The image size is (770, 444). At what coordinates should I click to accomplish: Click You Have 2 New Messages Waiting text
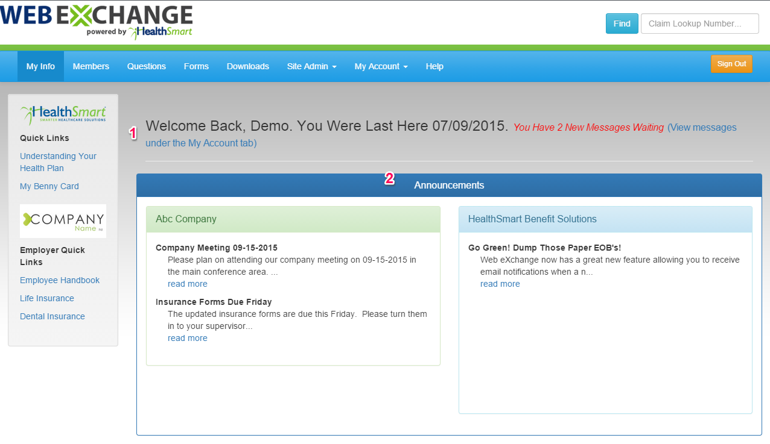[x=588, y=128]
